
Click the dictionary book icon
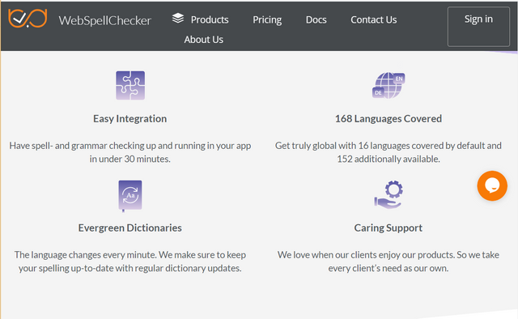click(x=130, y=196)
